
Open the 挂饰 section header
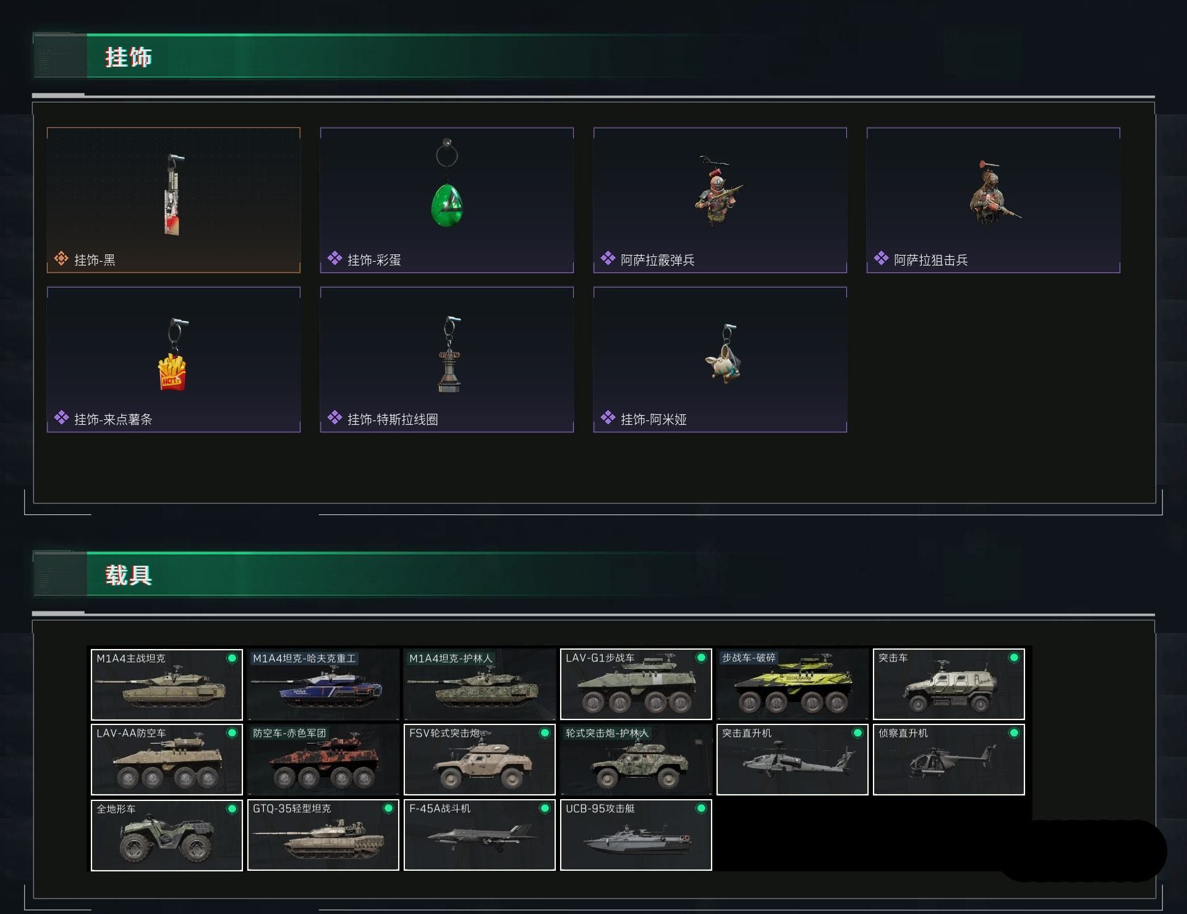[x=129, y=57]
